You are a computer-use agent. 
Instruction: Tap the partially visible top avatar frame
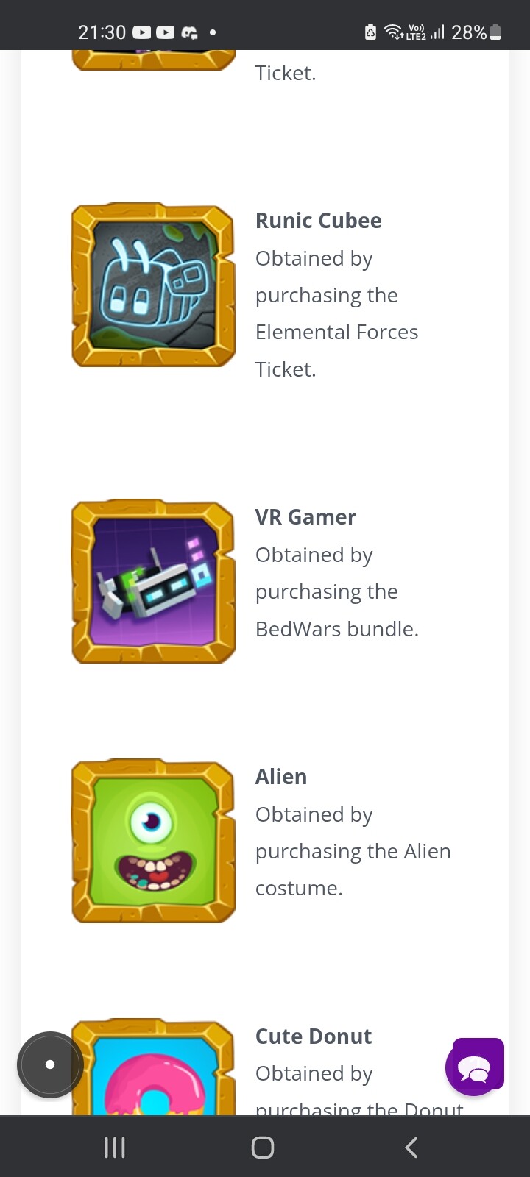click(153, 60)
